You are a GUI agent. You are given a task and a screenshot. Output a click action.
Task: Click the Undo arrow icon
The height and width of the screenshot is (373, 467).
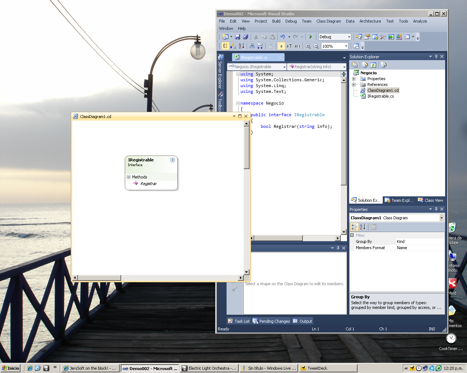(282, 37)
